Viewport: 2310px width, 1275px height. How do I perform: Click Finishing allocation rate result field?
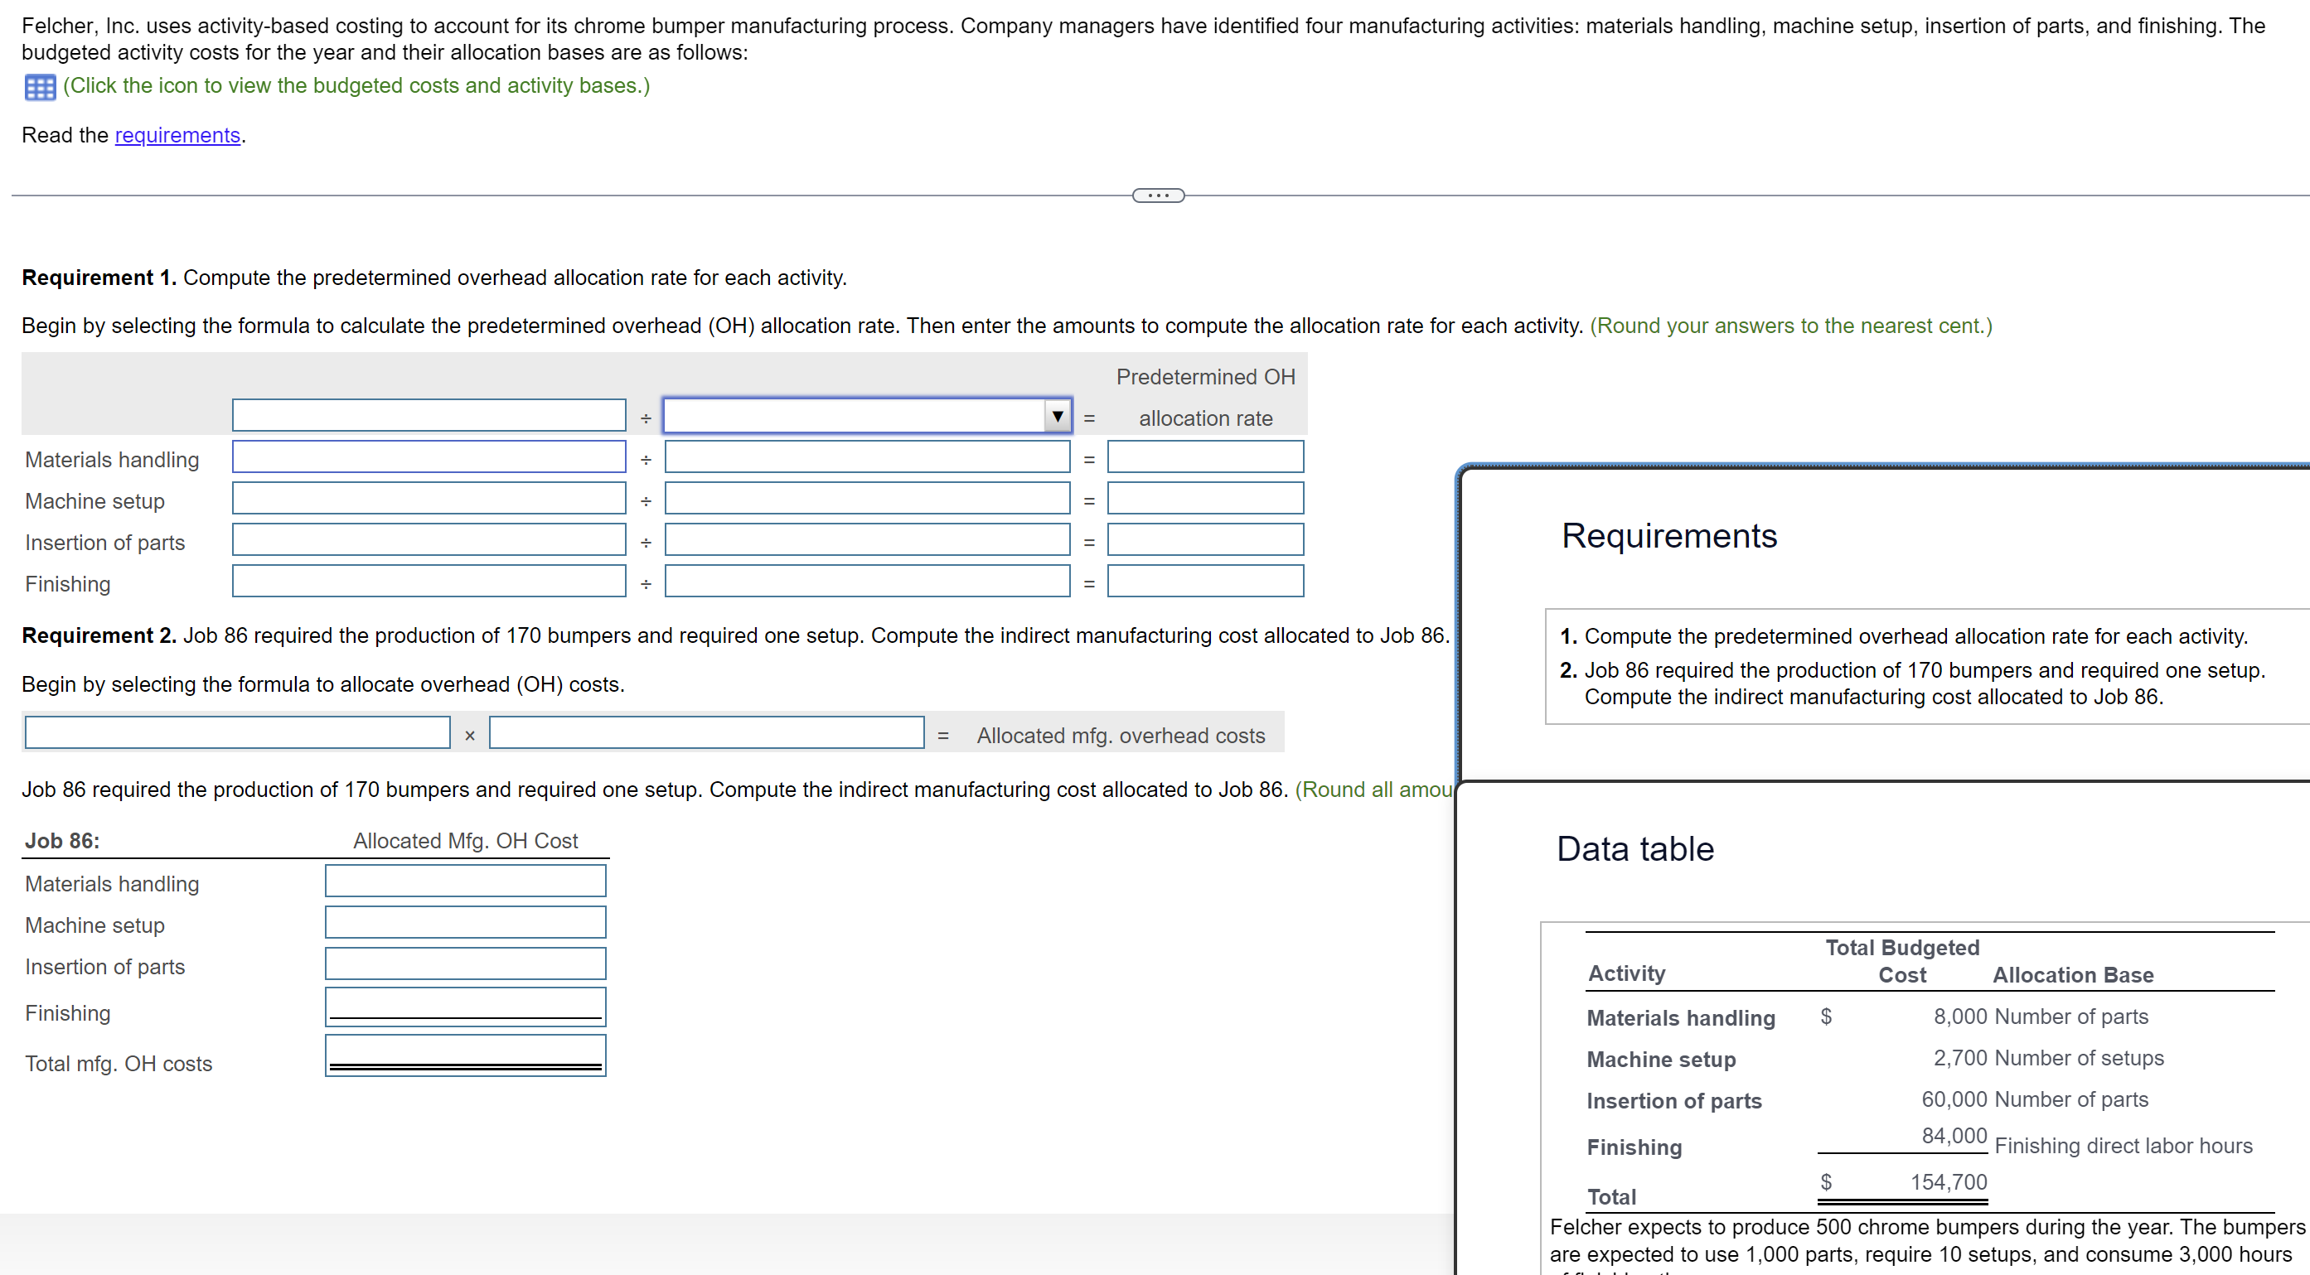1204,581
